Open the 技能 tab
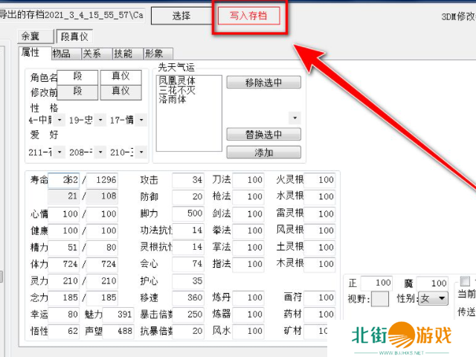The image size is (476, 357). (x=123, y=54)
